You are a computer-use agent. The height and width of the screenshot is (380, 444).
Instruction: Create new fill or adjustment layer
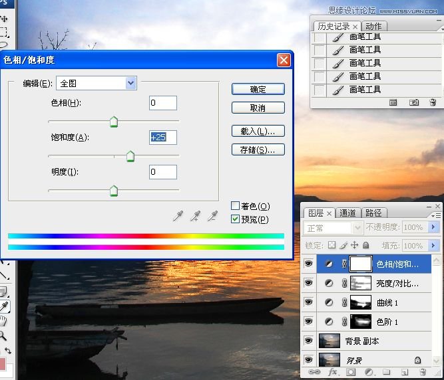[369, 372]
